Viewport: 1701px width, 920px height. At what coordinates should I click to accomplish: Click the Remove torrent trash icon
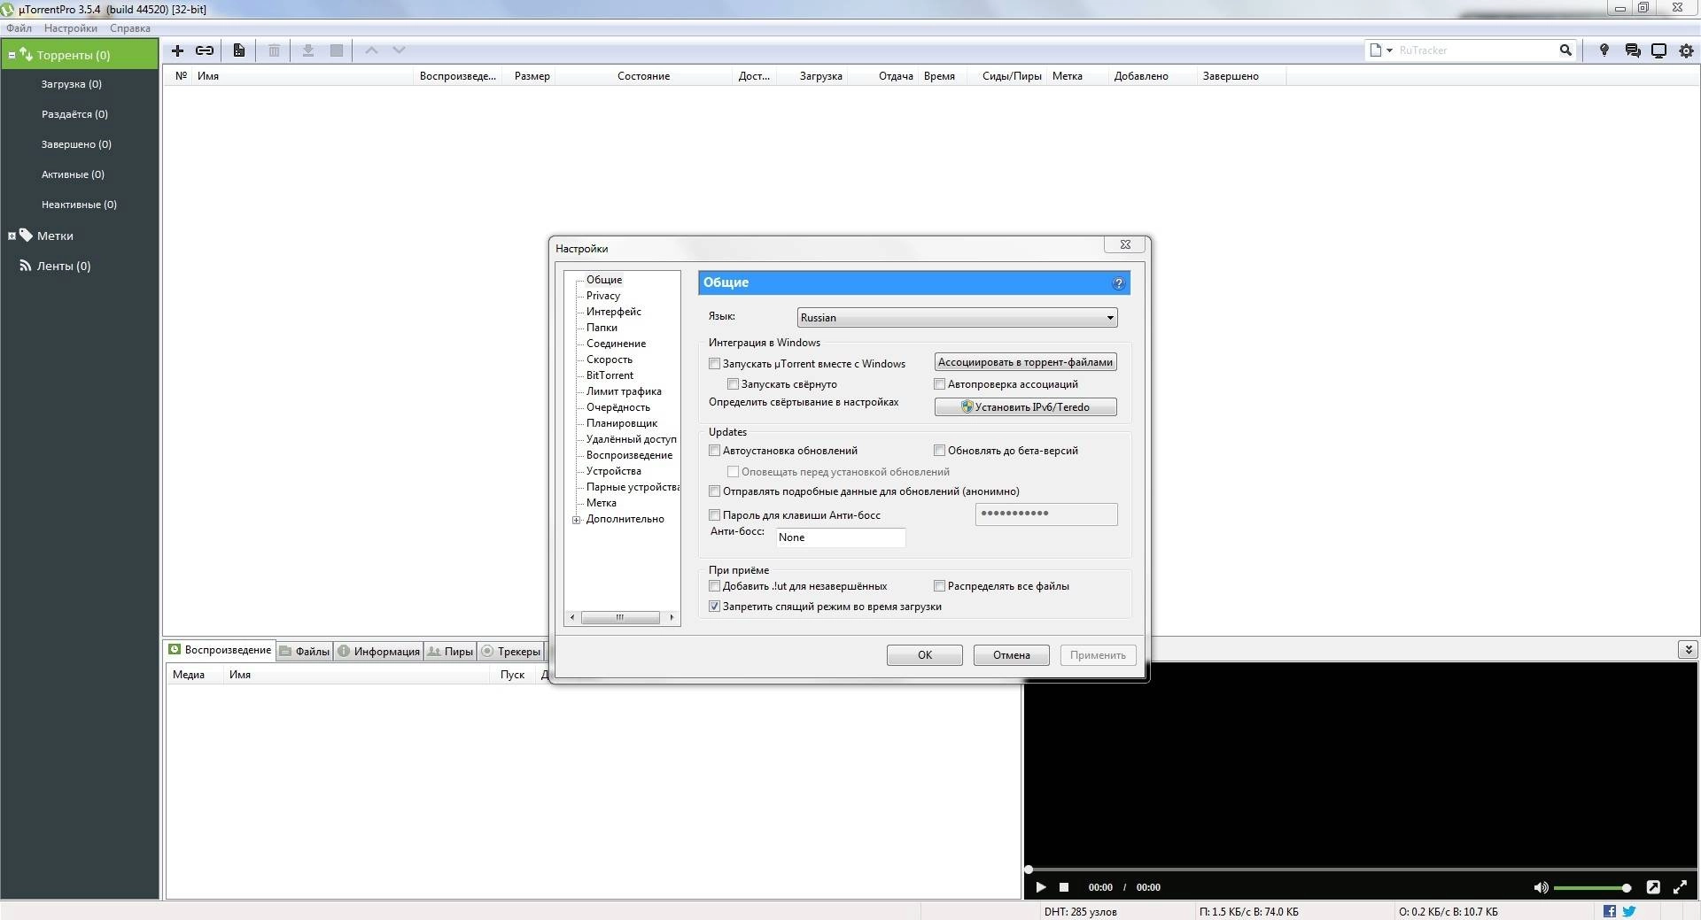point(275,50)
